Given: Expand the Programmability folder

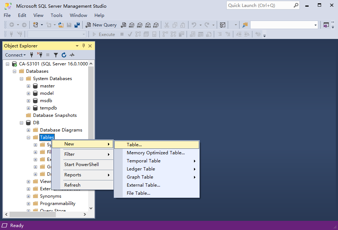Looking at the screenshot, I should point(28,204).
